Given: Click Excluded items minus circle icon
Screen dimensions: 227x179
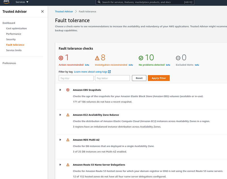Looking at the screenshot, I should [x=178, y=58].
